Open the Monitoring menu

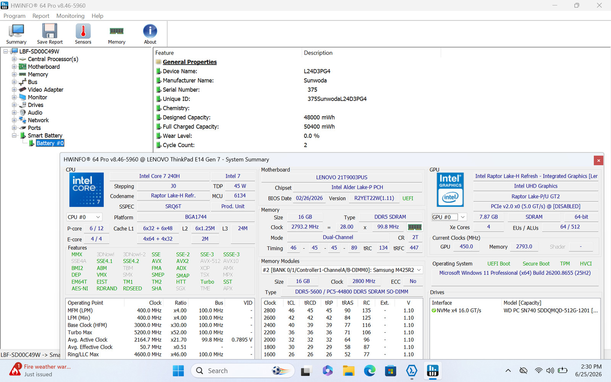70,16
